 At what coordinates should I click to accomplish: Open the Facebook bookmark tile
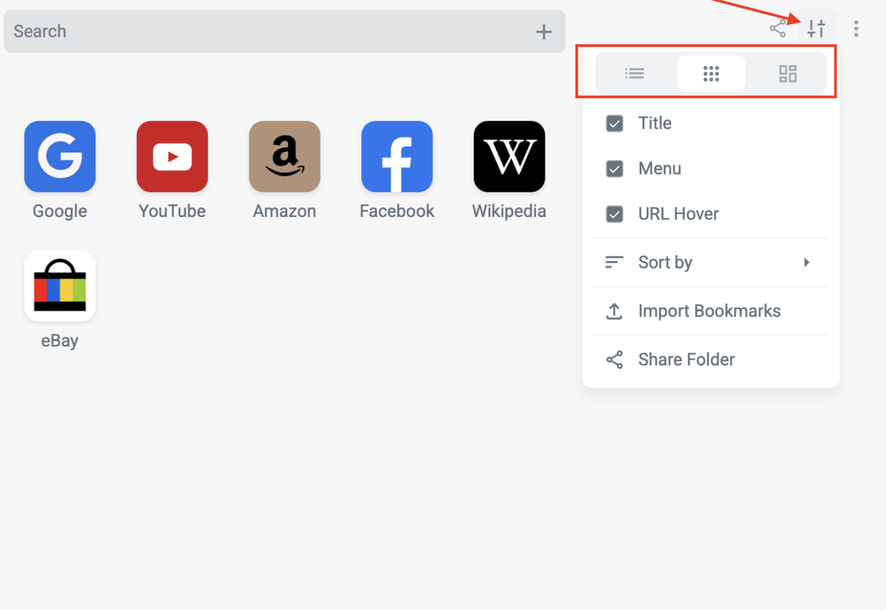(397, 156)
